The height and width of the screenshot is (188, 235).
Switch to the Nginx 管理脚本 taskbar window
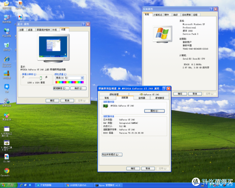108,185
